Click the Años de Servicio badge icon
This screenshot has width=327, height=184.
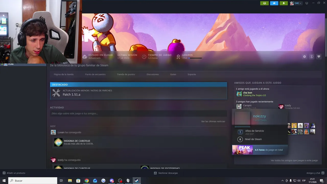coord(240,132)
